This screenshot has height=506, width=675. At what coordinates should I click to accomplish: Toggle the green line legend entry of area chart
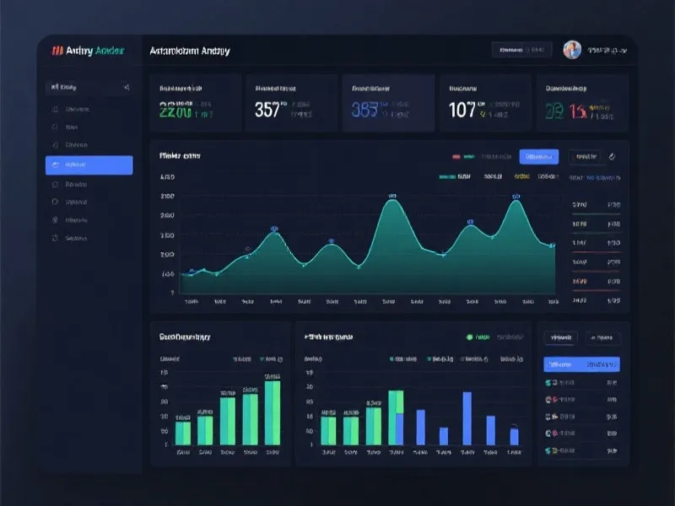coord(455,177)
